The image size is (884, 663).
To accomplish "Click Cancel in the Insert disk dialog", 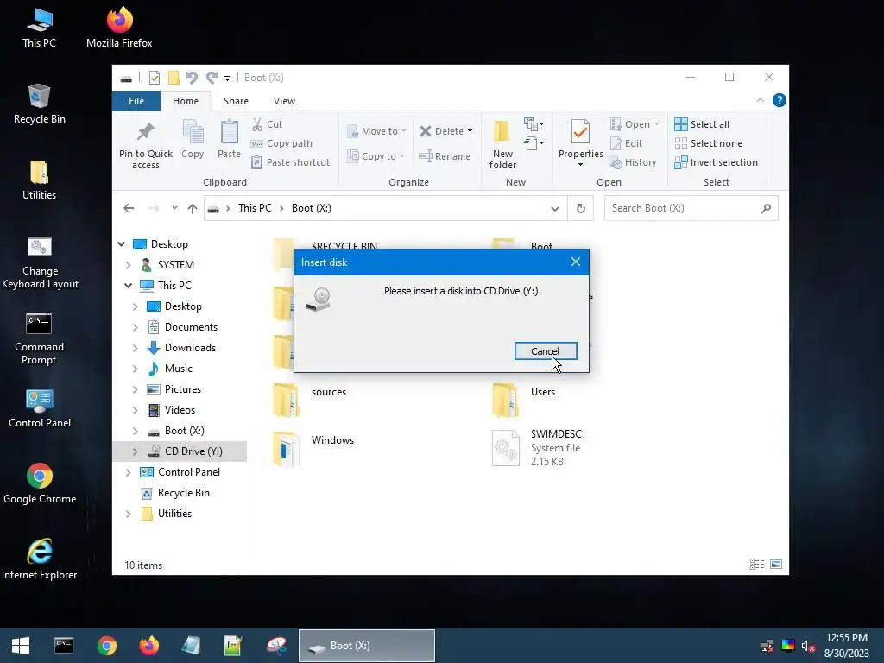I will [546, 350].
